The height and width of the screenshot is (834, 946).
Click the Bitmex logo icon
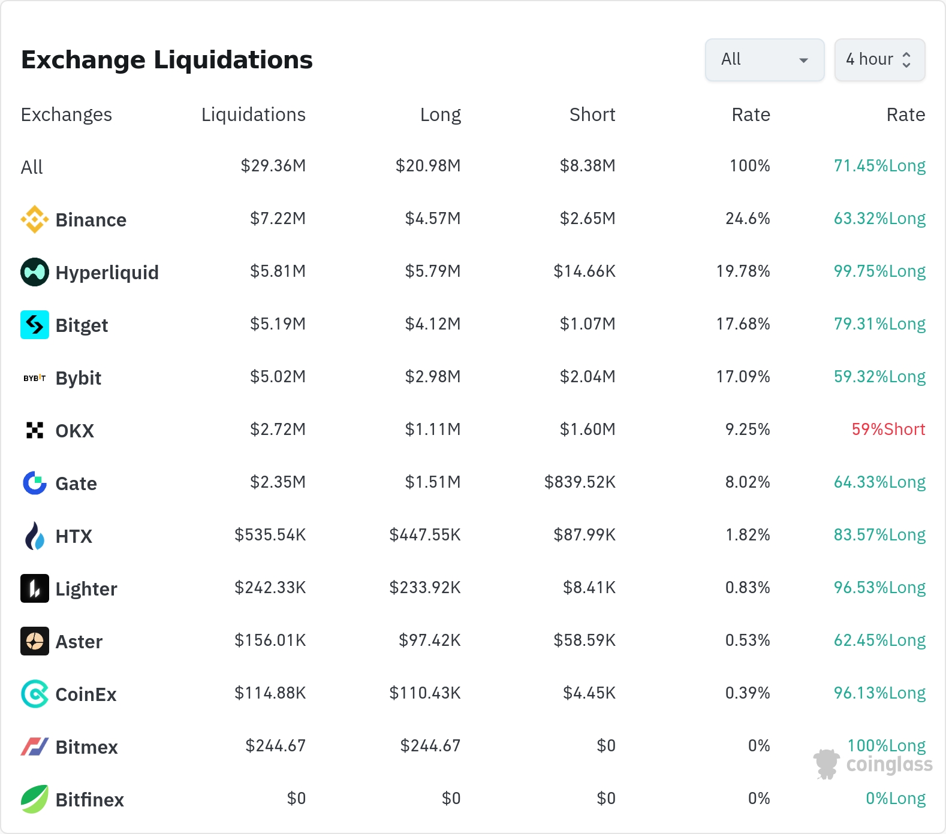pyautogui.click(x=35, y=747)
